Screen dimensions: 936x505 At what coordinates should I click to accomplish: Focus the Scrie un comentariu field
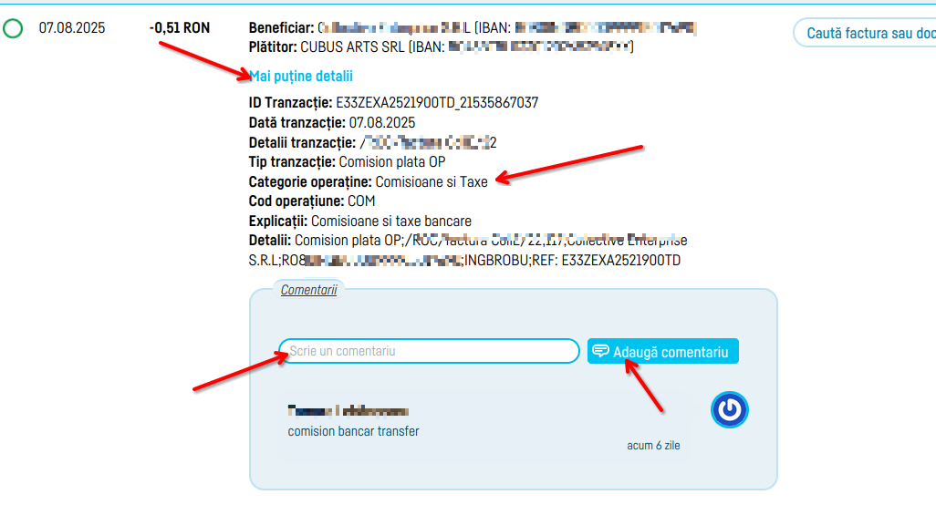click(429, 351)
